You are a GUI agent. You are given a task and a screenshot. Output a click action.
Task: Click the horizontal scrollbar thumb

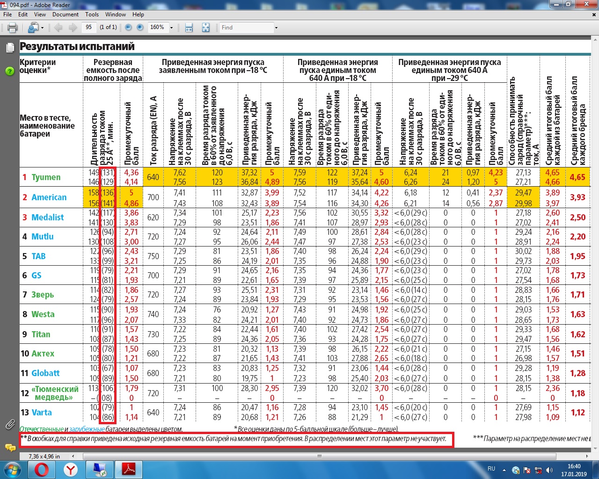click(320, 456)
